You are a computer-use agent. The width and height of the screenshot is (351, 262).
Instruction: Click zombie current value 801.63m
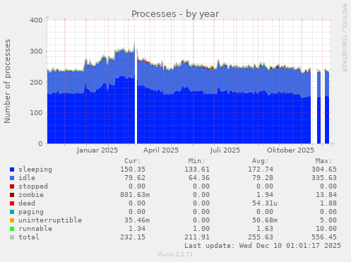135,195
